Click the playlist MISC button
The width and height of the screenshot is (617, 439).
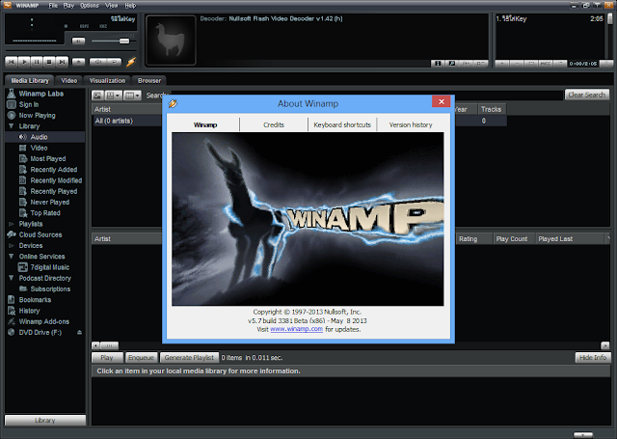pos(546,64)
